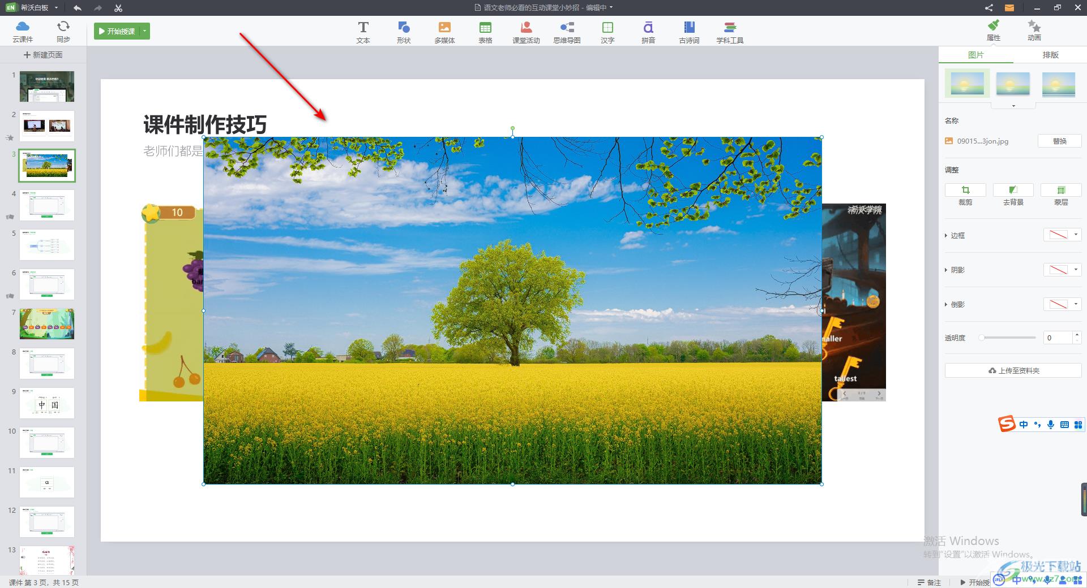This screenshot has width=1087, height=588.
Task: Open the 思维导图 mind map tool
Action: [567, 32]
